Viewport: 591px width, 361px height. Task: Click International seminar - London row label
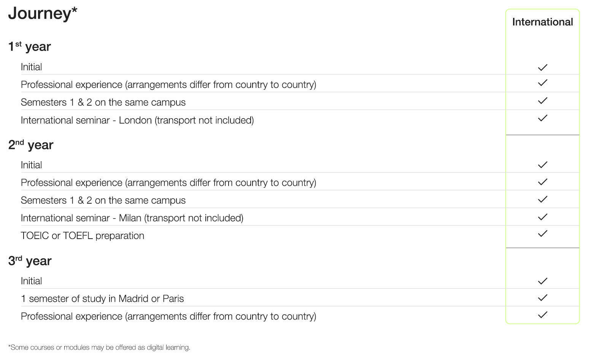[x=137, y=120]
